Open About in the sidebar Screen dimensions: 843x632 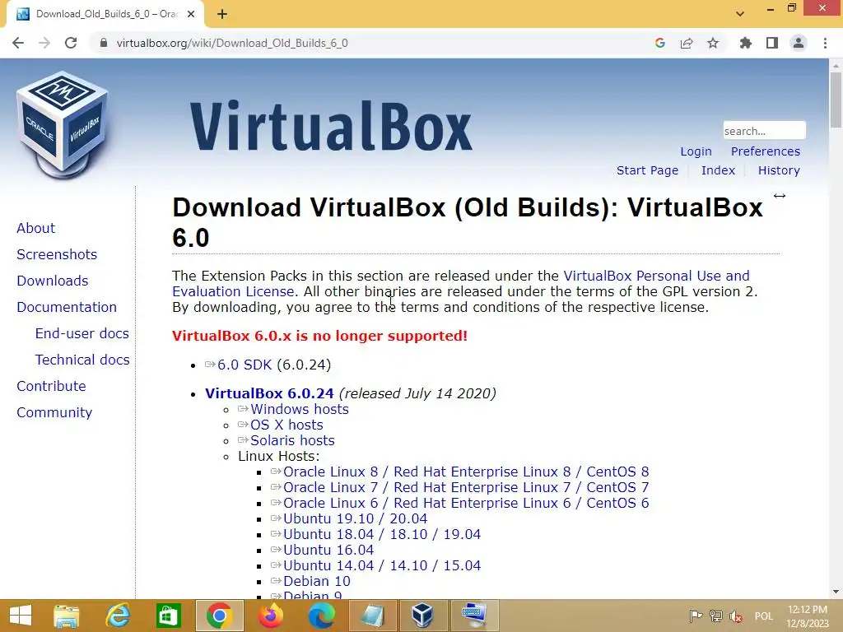click(x=35, y=228)
